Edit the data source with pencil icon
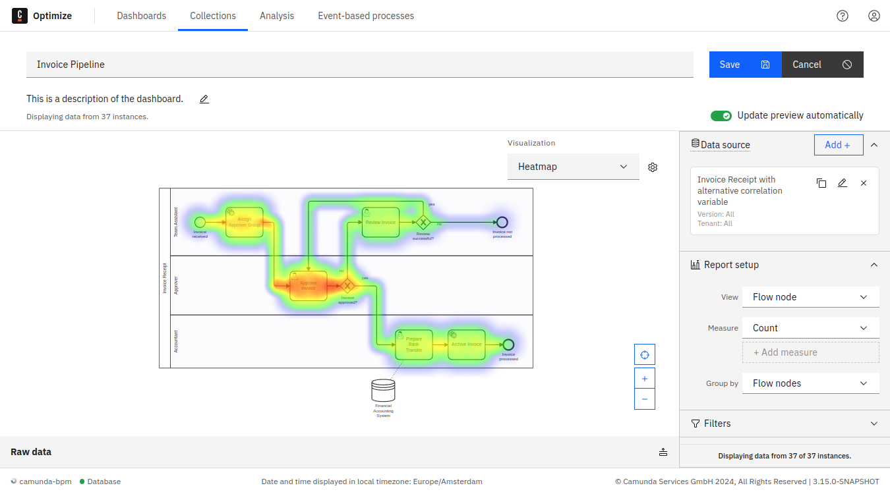Screen dimensions: 890x494 pos(842,183)
